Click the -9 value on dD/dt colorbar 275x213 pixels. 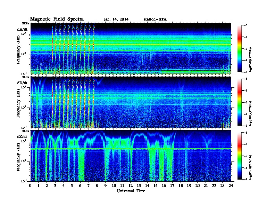(246, 126)
